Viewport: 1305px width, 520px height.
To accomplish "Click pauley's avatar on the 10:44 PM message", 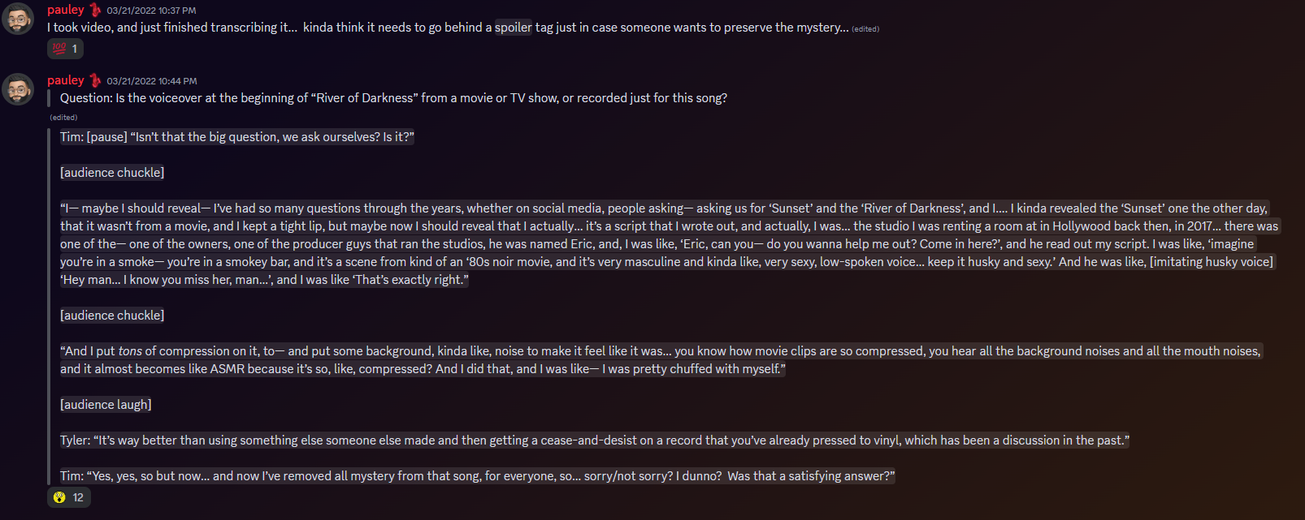I will coord(18,89).
